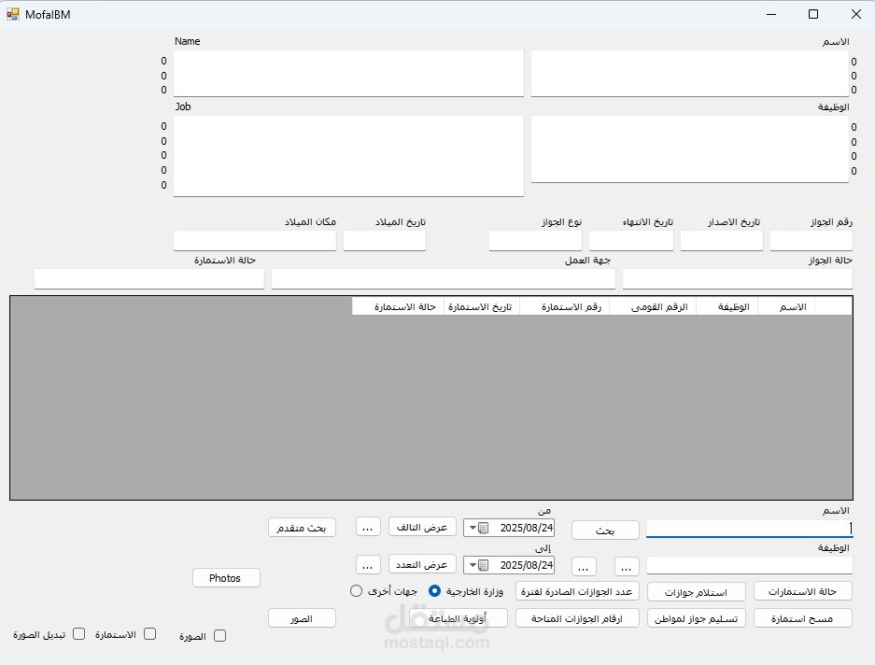875x665 pixels.
Task: Click the تاريخ الاصدار input field
Action: coord(722,241)
